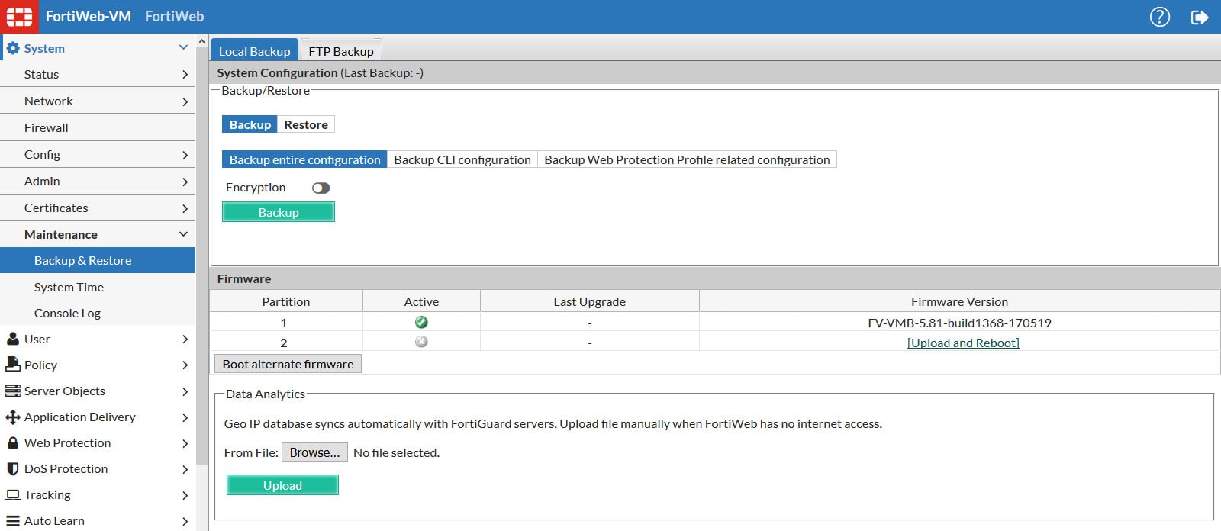Expand the Tracking menu arrow

pos(185,494)
